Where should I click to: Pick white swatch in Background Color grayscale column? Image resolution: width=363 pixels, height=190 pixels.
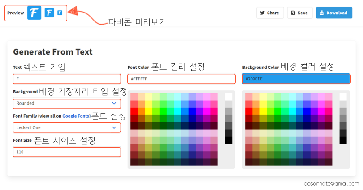click(x=343, y=97)
